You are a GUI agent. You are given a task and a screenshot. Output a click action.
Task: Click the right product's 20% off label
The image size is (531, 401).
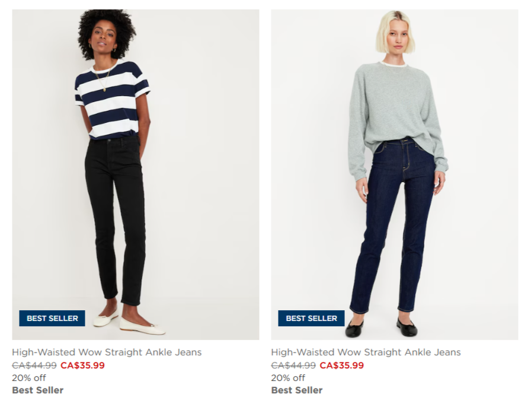288,378
